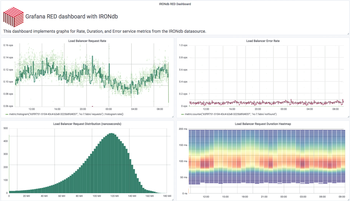
Task: Click the IRONdb red cube logo
Action: pyautogui.click(x=14, y=17)
